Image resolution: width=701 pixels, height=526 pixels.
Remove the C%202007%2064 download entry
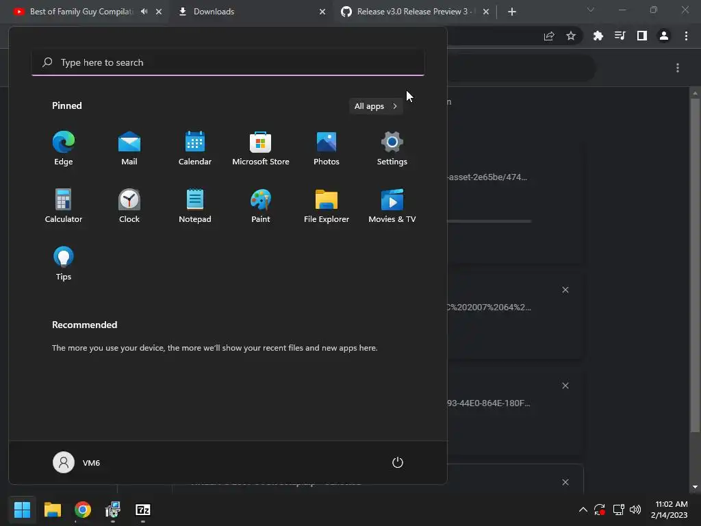[565, 290]
